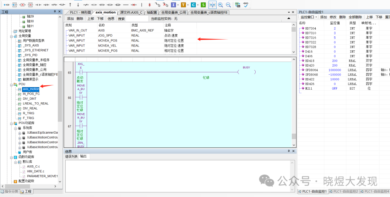Click the orange T configuration block icon
Screen dimensions: 390x197
183,5
